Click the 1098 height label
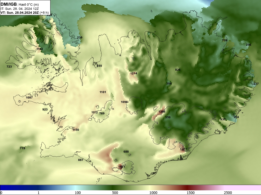Image resolution: width=261 pixels, height=195 pixels. tap(124, 102)
